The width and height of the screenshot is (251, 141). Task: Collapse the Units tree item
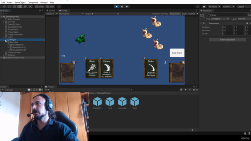pos(4,37)
